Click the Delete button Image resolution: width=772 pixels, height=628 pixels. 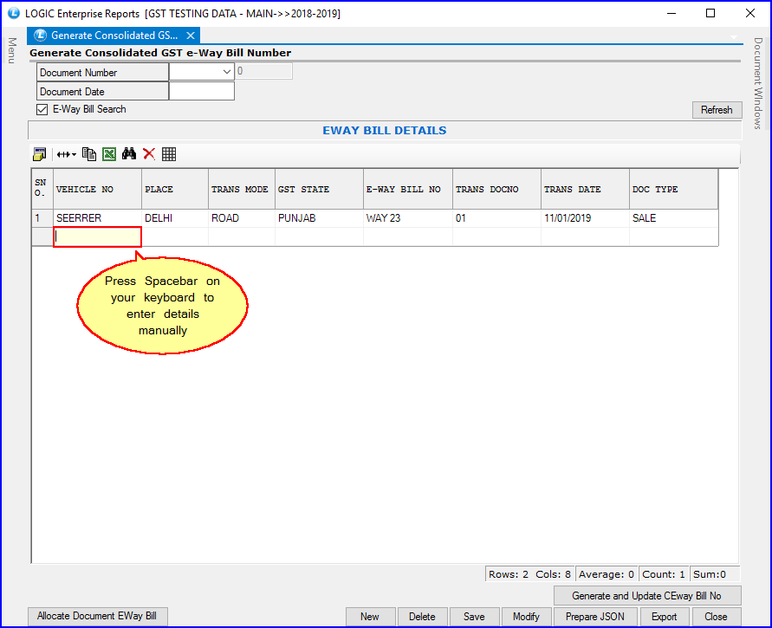pos(423,617)
